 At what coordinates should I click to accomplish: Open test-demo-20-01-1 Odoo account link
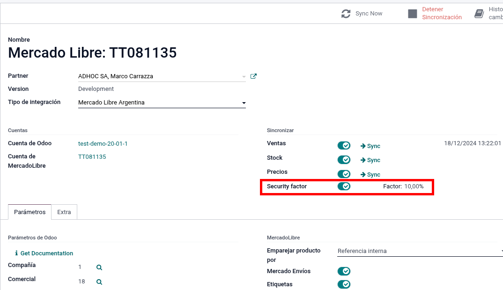click(x=103, y=144)
